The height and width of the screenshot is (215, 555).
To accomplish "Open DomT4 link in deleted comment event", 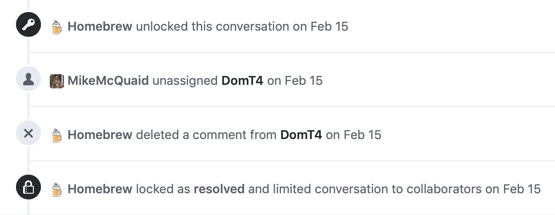I will click(301, 135).
